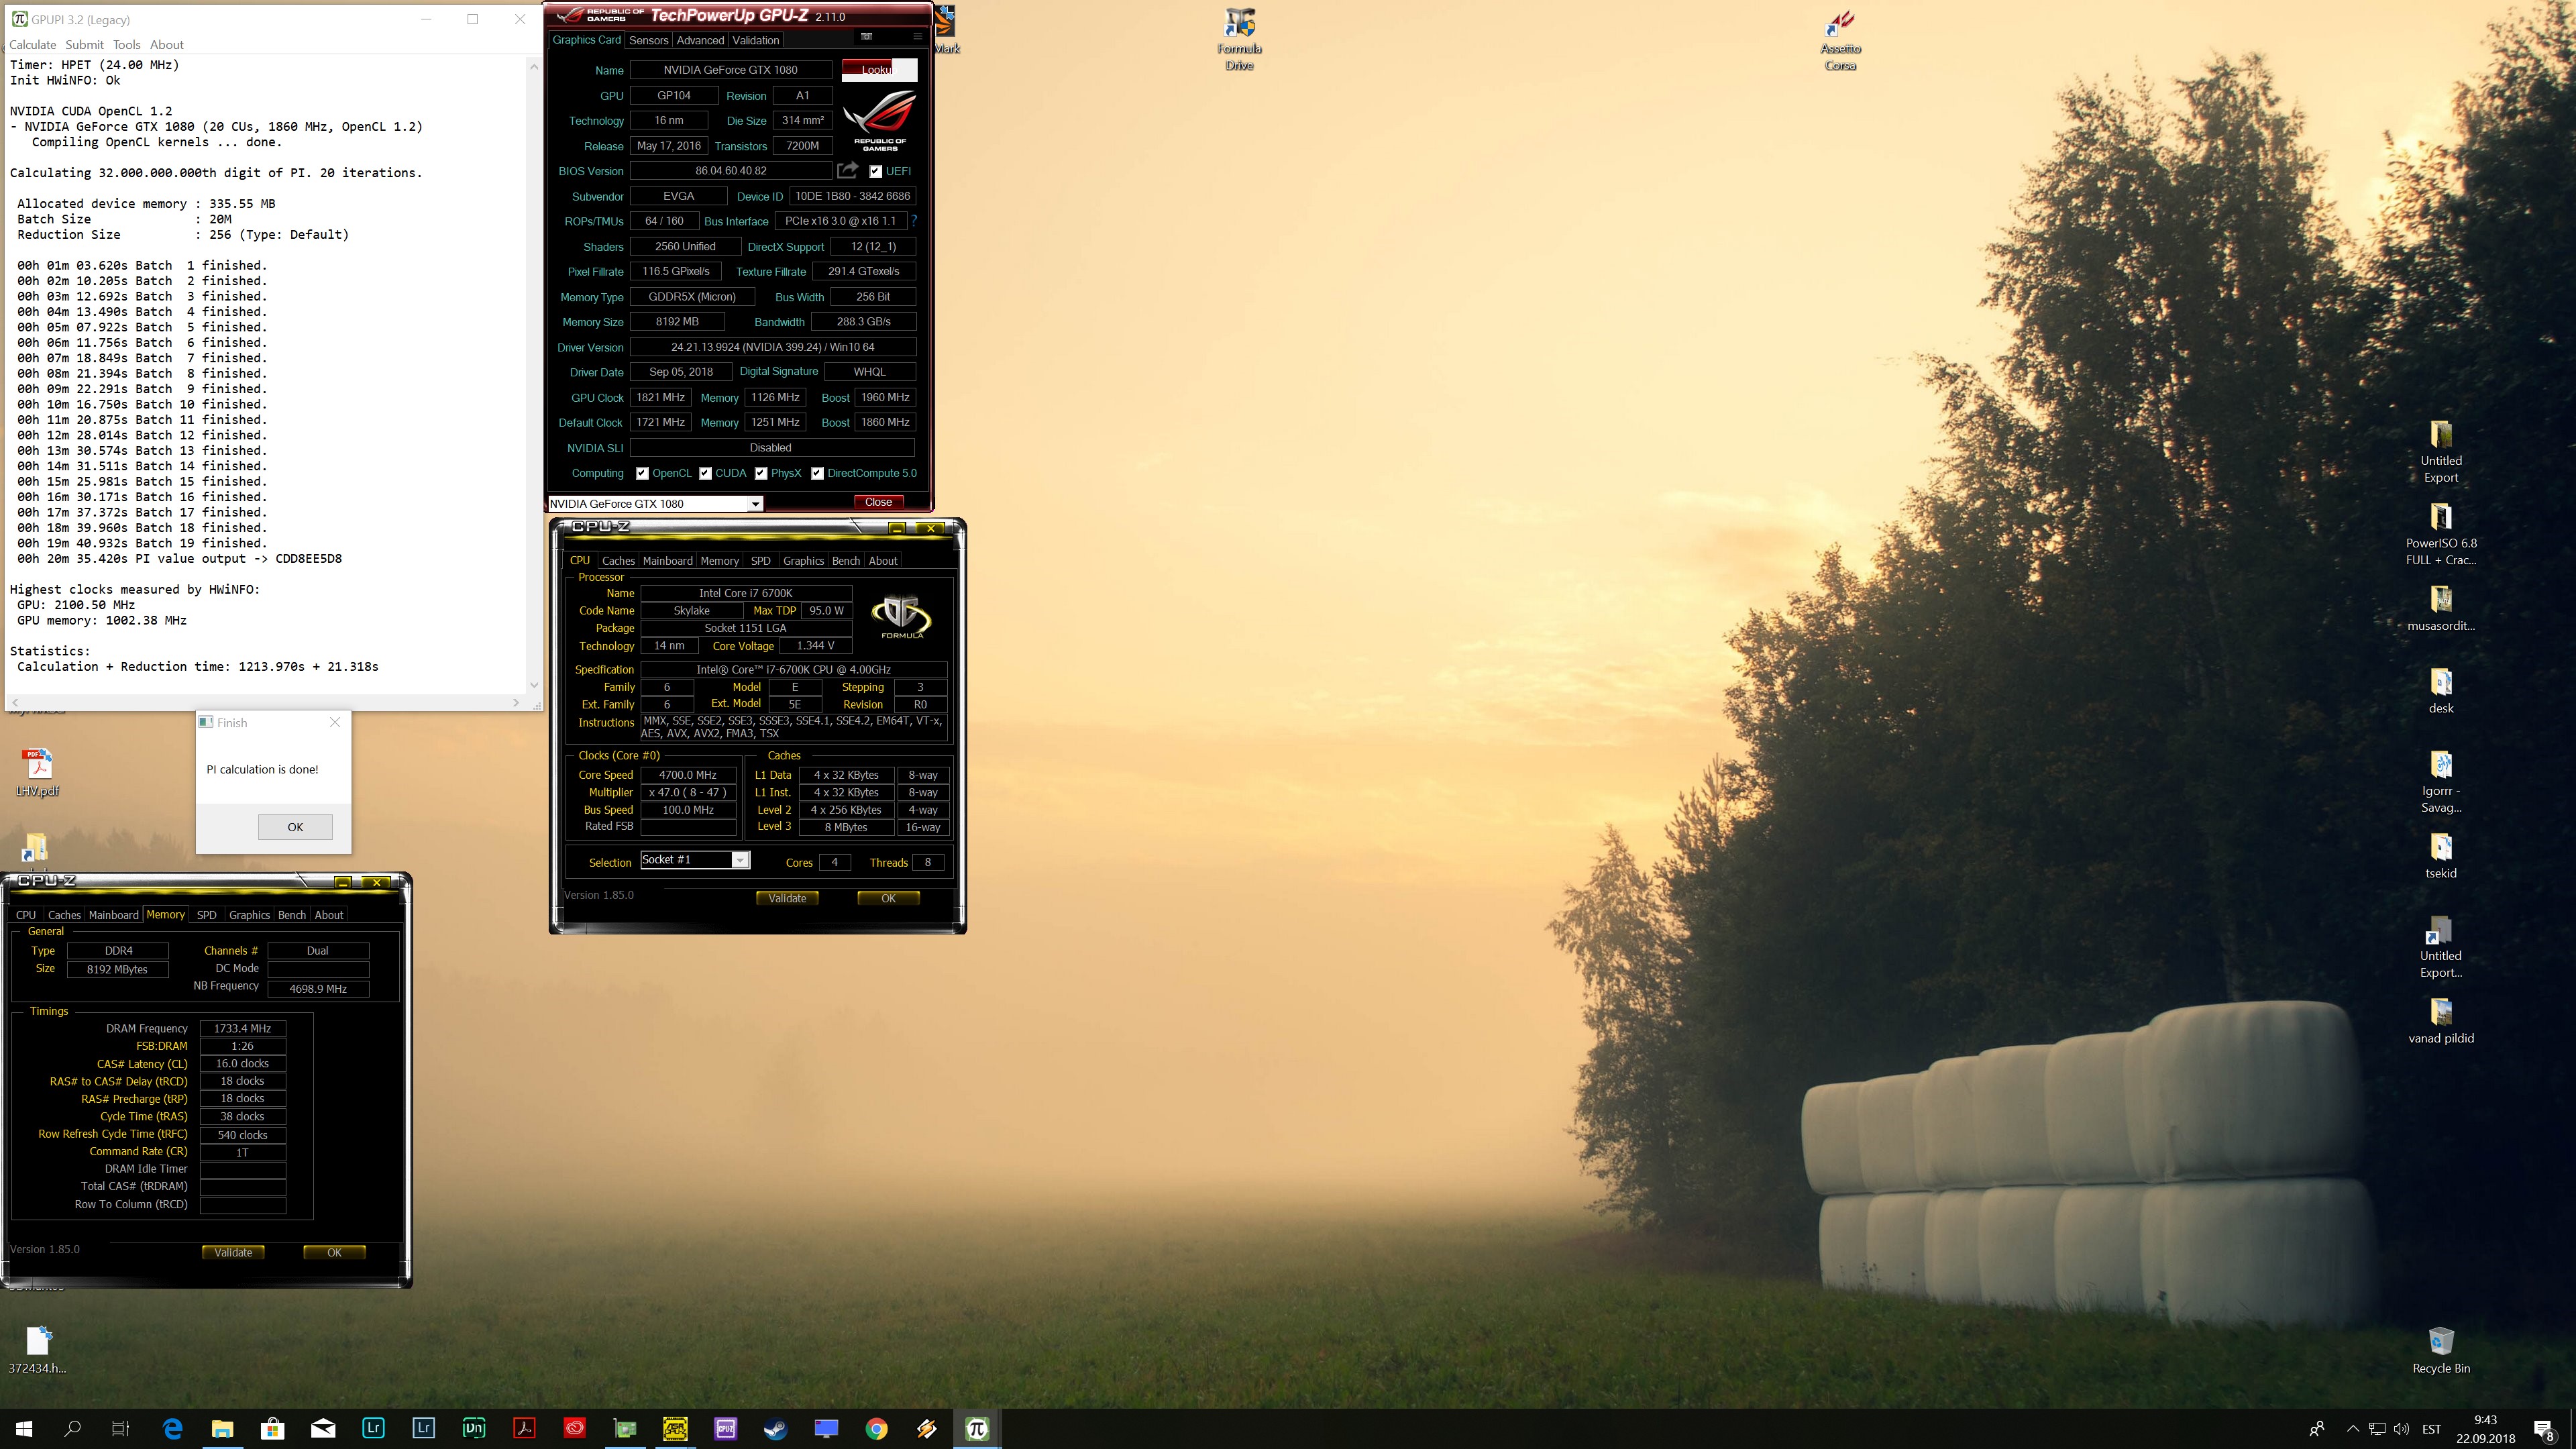Open SPD tab in the CPU-Z memory window
Image resolution: width=2576 pixels, height=1449 pixels.
tap(206, 915)
